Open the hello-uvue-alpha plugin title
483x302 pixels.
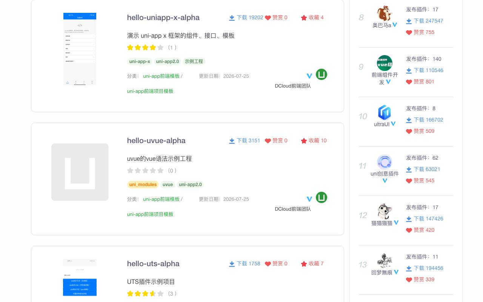[x=156, y=140]
